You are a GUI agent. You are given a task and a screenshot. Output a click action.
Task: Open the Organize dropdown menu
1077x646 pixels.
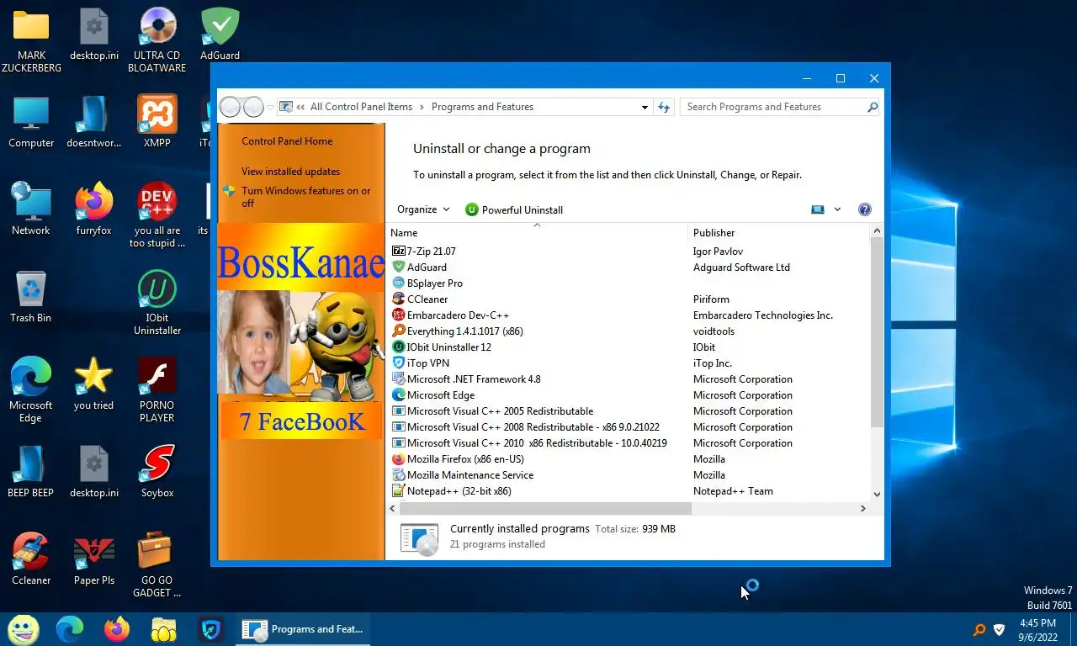point(423,209)
